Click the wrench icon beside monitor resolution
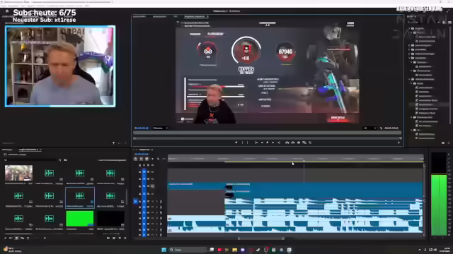The width and height of the screenshot is (453, 254). coord(381,128)
